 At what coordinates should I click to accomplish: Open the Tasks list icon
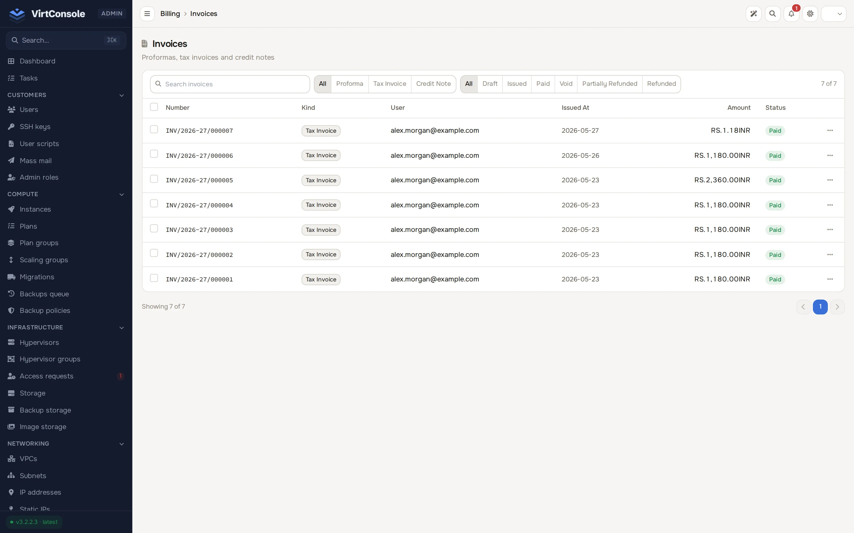click(11, 78)
